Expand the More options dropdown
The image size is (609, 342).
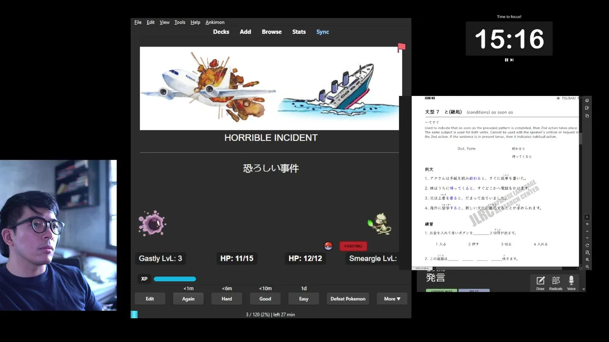click(392, 299)
